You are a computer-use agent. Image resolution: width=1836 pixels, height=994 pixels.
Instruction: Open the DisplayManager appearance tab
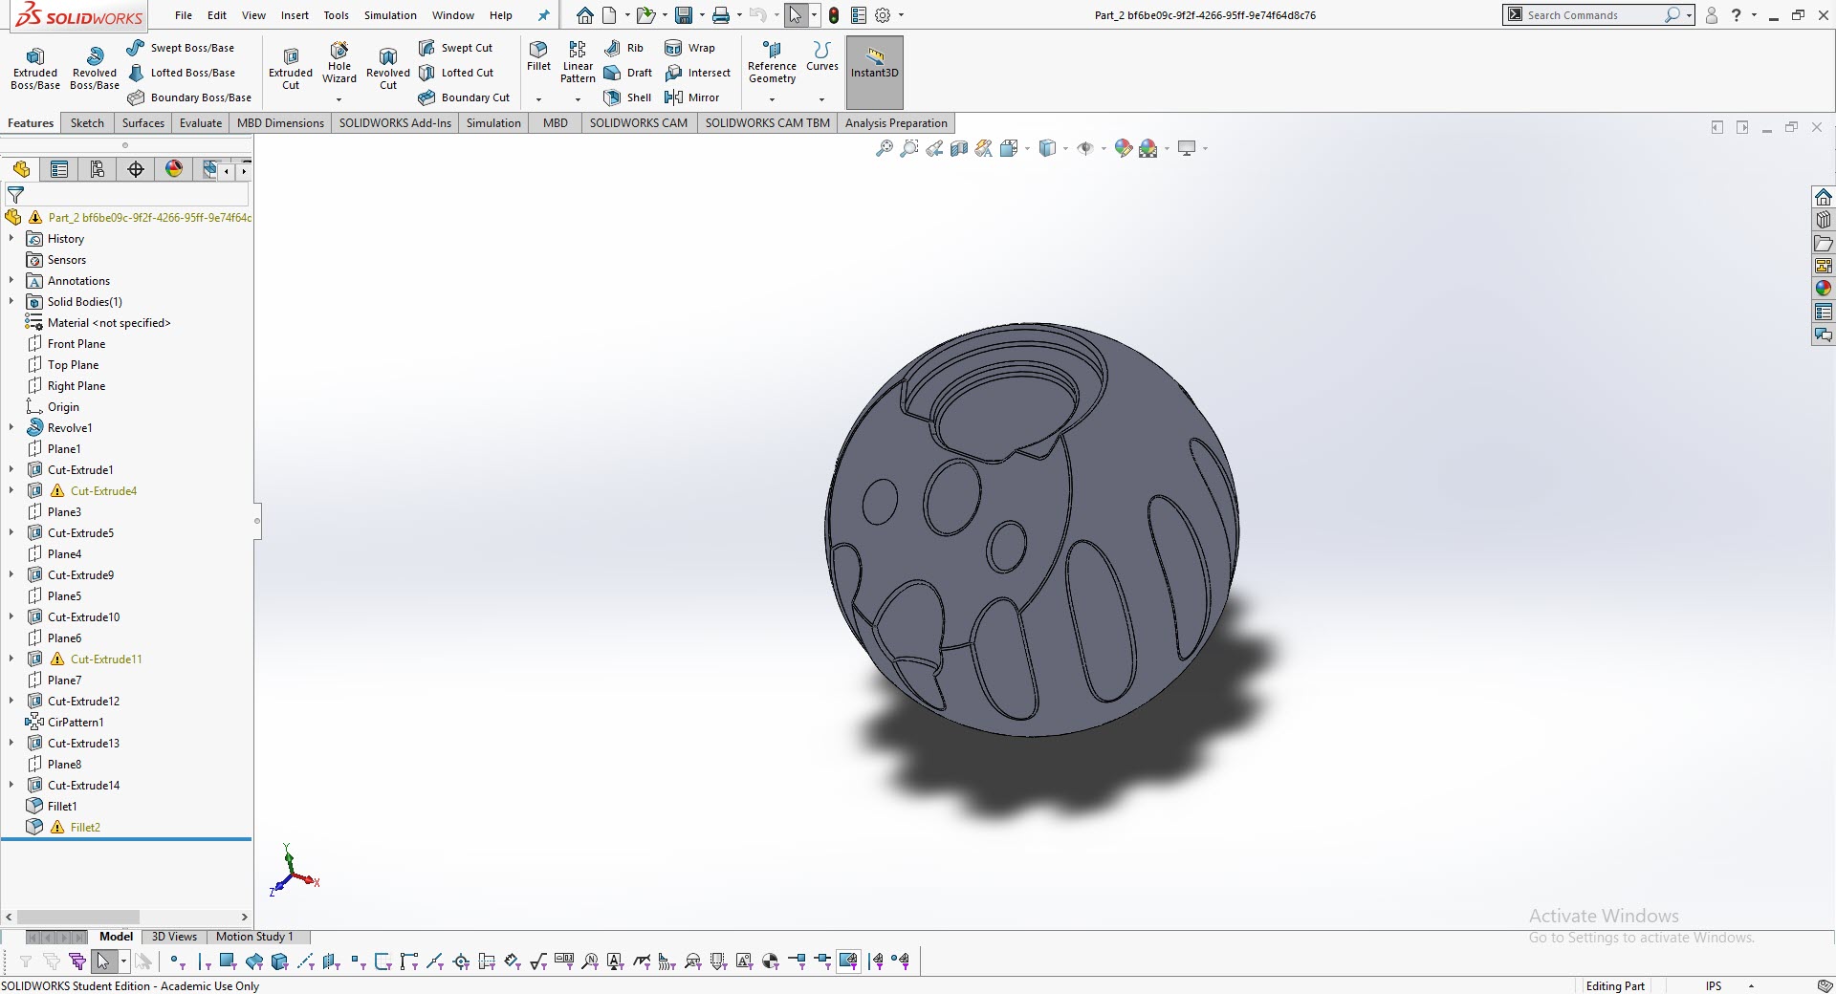[x=174, y=169]
